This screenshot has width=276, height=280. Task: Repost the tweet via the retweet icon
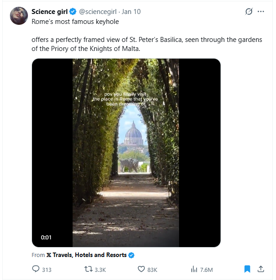[88, 269]
